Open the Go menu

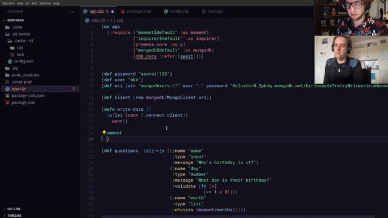coord(27,4)
